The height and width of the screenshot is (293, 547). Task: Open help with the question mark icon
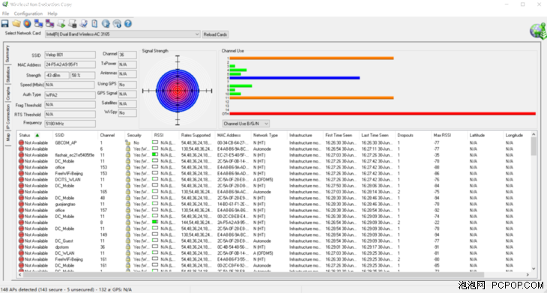pos(128,24)
